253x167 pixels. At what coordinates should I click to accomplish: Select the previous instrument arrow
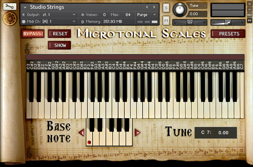coord(147,7)
